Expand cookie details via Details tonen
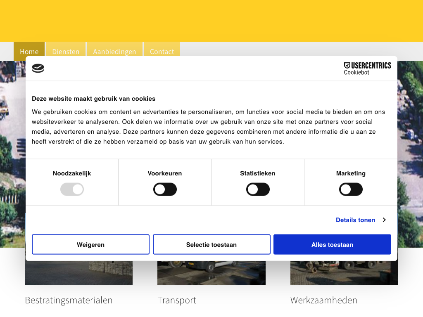Image resolution: width=423 pixels, height=317 pixels. coord(361,220)
